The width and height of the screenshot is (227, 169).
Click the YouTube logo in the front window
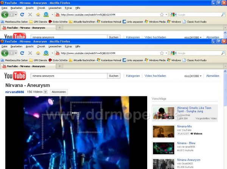pos(15,76)
